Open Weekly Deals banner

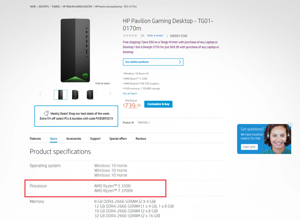(76, 116)
